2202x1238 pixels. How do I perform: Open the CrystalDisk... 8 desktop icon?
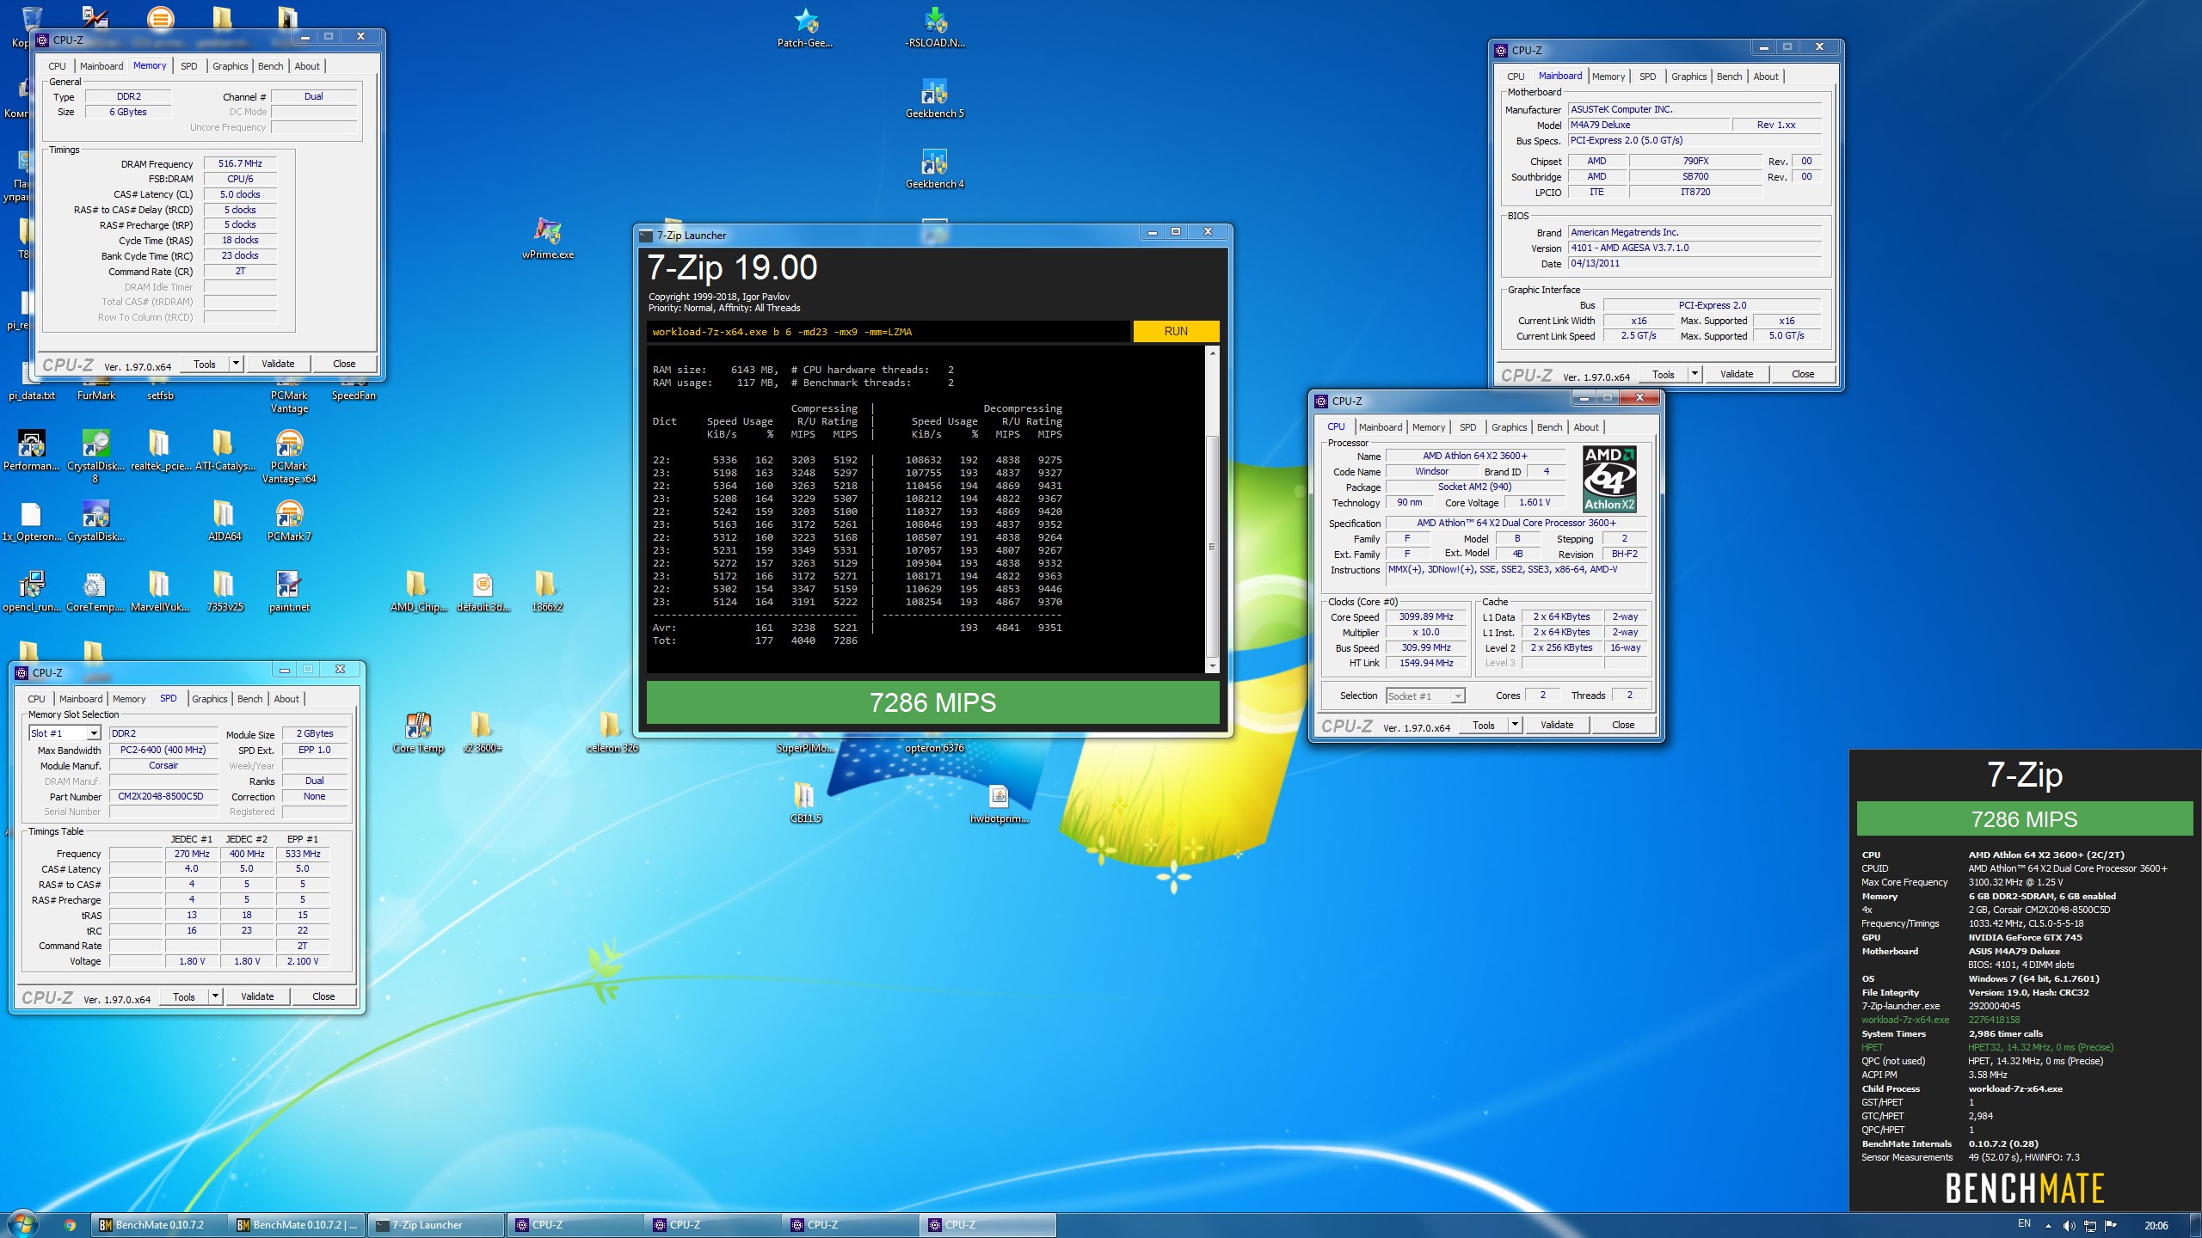coord(95,457)
